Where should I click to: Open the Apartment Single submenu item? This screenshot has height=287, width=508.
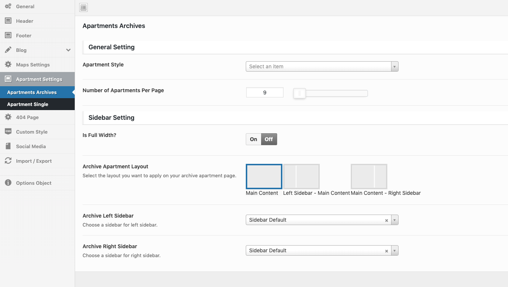pyautogui.click(x=28, y=104)
